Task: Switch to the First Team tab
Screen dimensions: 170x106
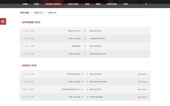Action: pos(24,13)
